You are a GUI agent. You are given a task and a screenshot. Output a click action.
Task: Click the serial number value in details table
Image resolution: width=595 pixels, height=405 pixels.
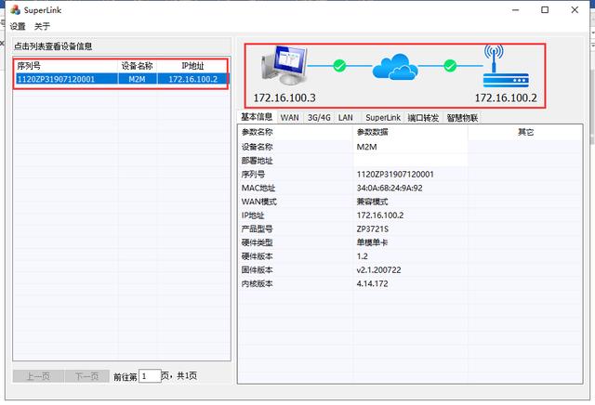click(395, 175)
